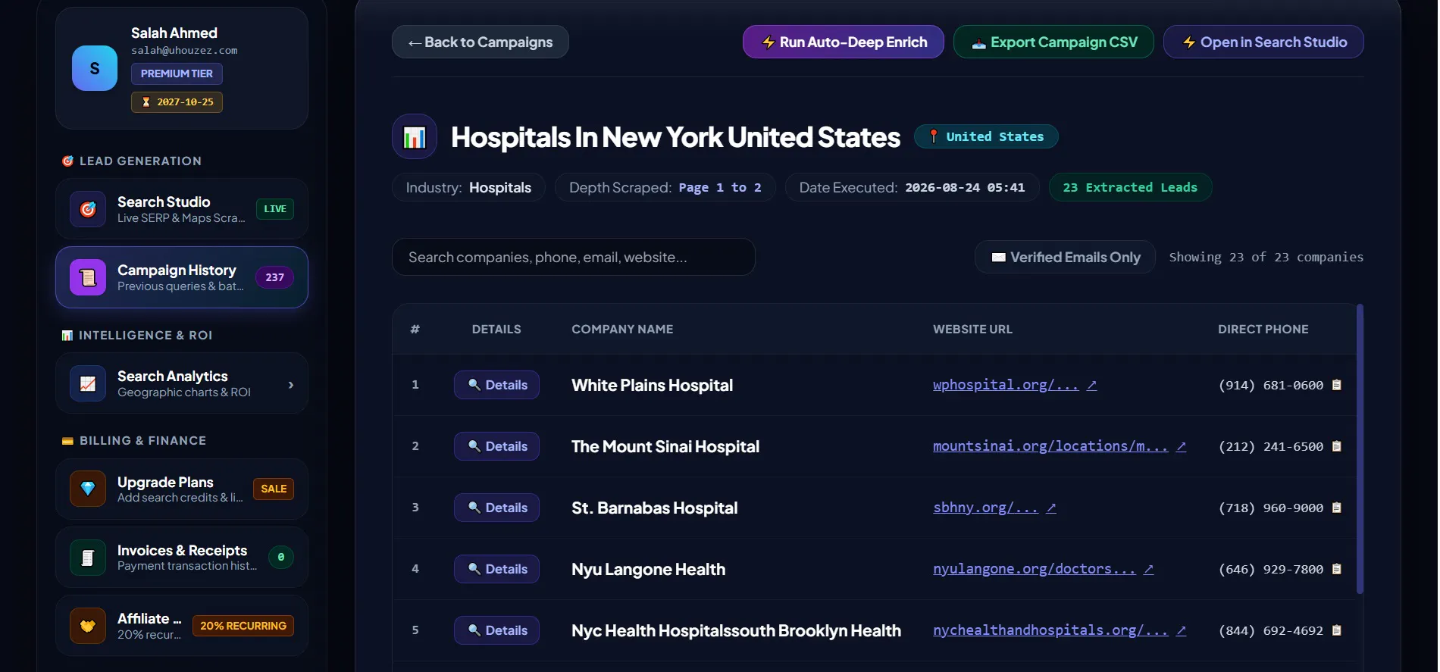
Task: Click the Search Analytics chart icon
Action: pos(88,383)
